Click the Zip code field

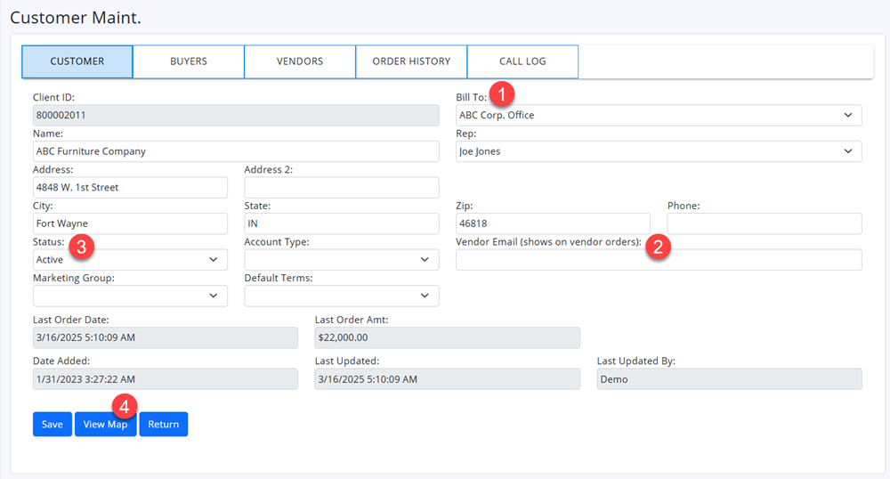[x=552, y=223]
